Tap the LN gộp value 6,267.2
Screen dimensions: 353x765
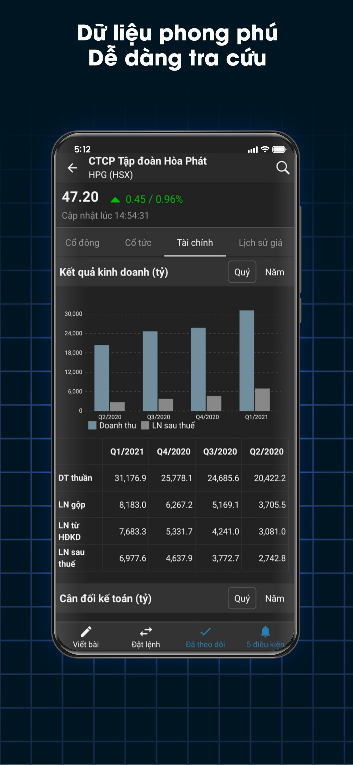pos(179,505)
